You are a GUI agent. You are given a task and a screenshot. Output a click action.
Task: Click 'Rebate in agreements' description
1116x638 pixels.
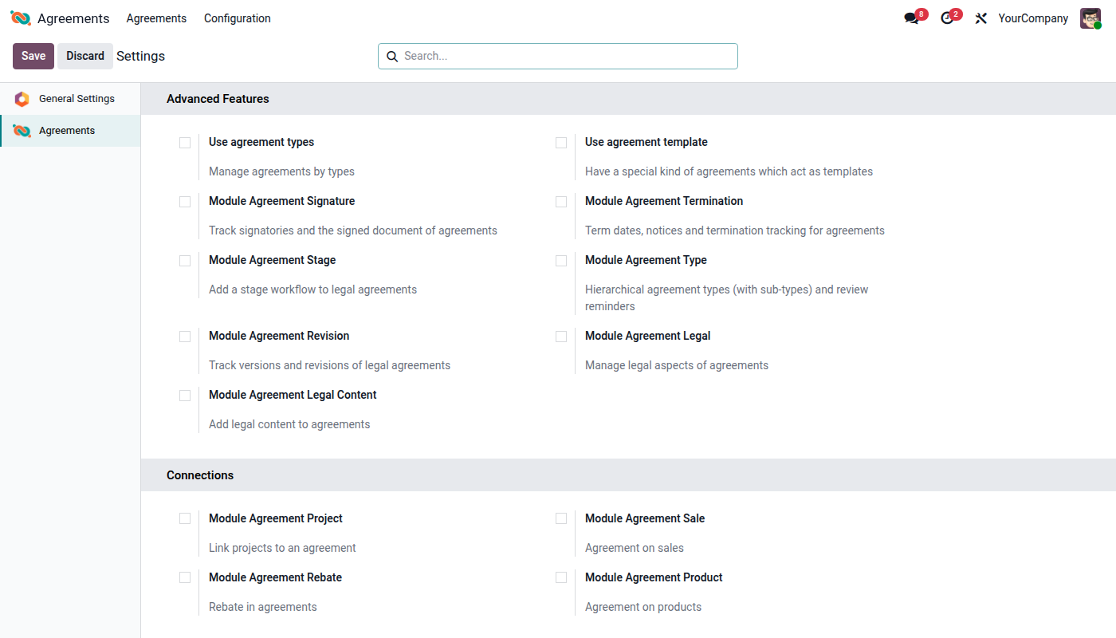[x=263, y=607]
